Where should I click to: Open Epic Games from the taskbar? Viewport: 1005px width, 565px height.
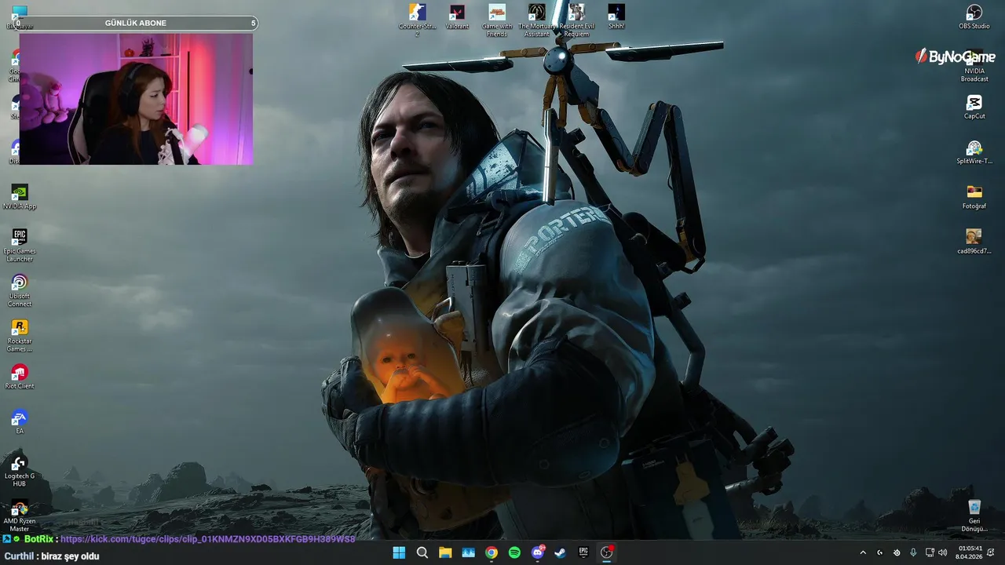(583, 552)
